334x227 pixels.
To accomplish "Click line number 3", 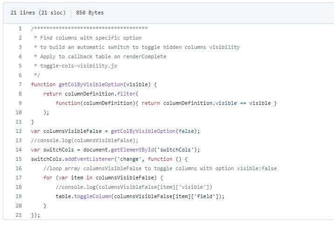I will 20,47.
